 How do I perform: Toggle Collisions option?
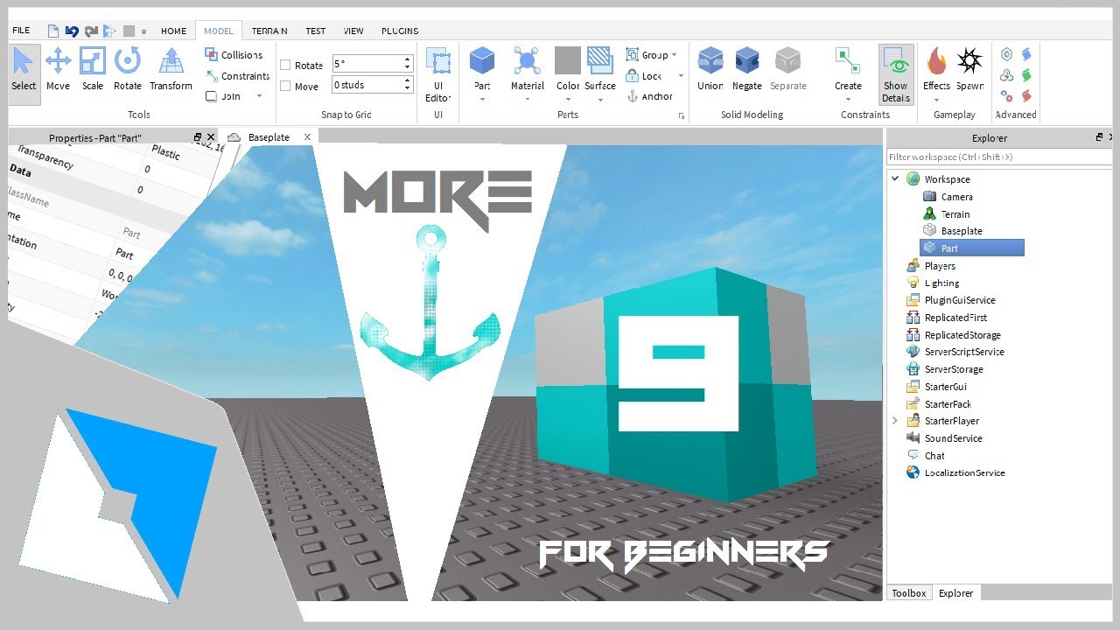[234, 55]
